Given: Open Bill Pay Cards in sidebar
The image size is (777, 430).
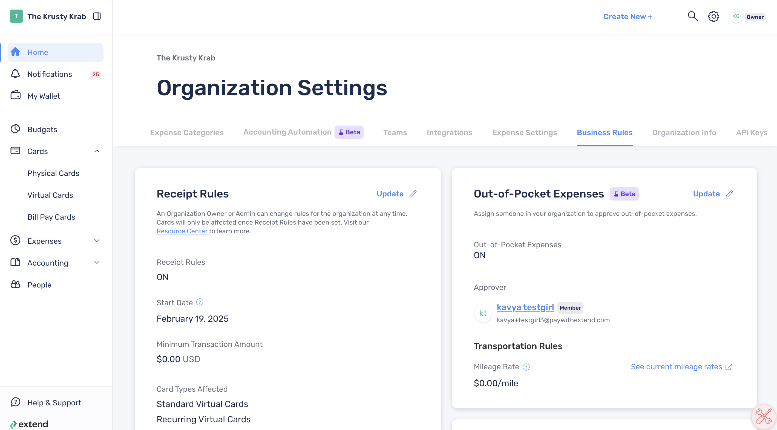Looking at the screenshot, I should click(x=51, y=217).
